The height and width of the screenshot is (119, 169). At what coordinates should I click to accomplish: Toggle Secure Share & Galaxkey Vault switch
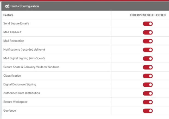click(x=148, y=67)
